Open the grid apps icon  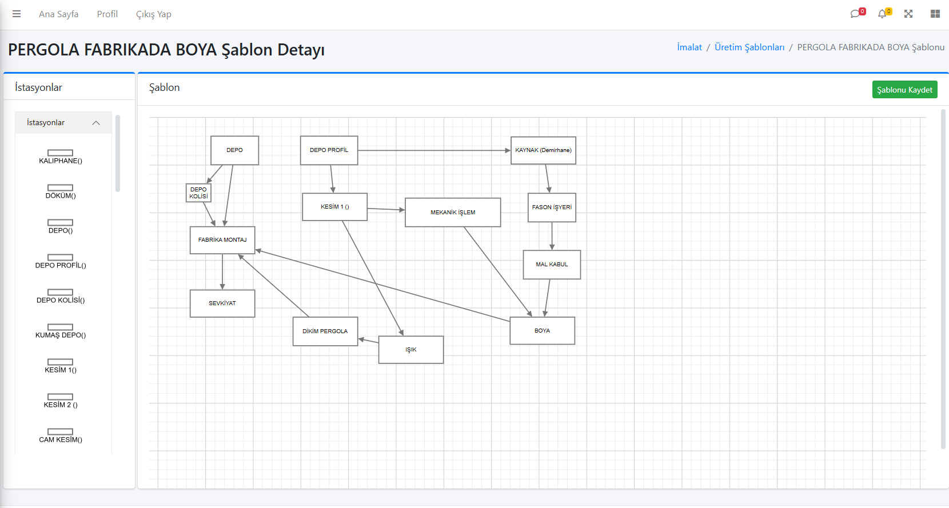tap(935, 14)
